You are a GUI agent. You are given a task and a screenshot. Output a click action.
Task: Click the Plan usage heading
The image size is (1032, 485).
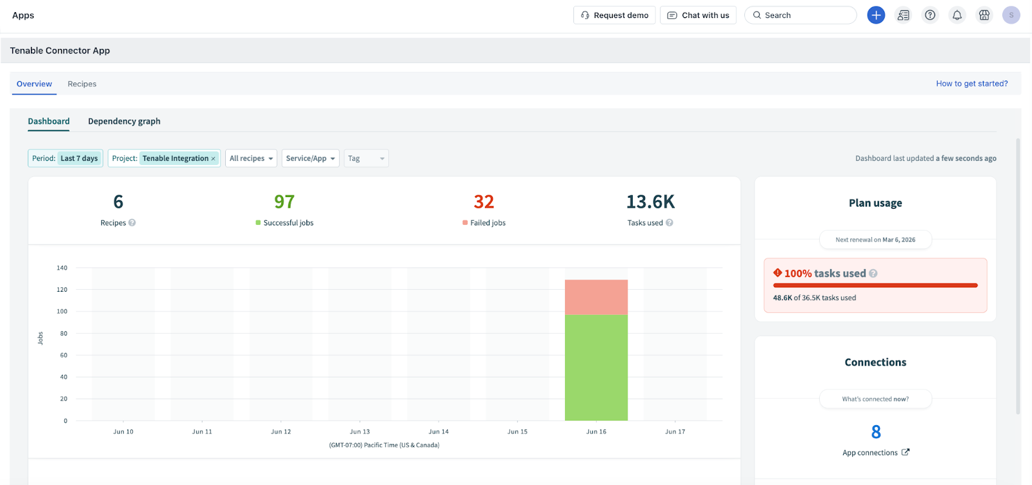coord(875,203)
